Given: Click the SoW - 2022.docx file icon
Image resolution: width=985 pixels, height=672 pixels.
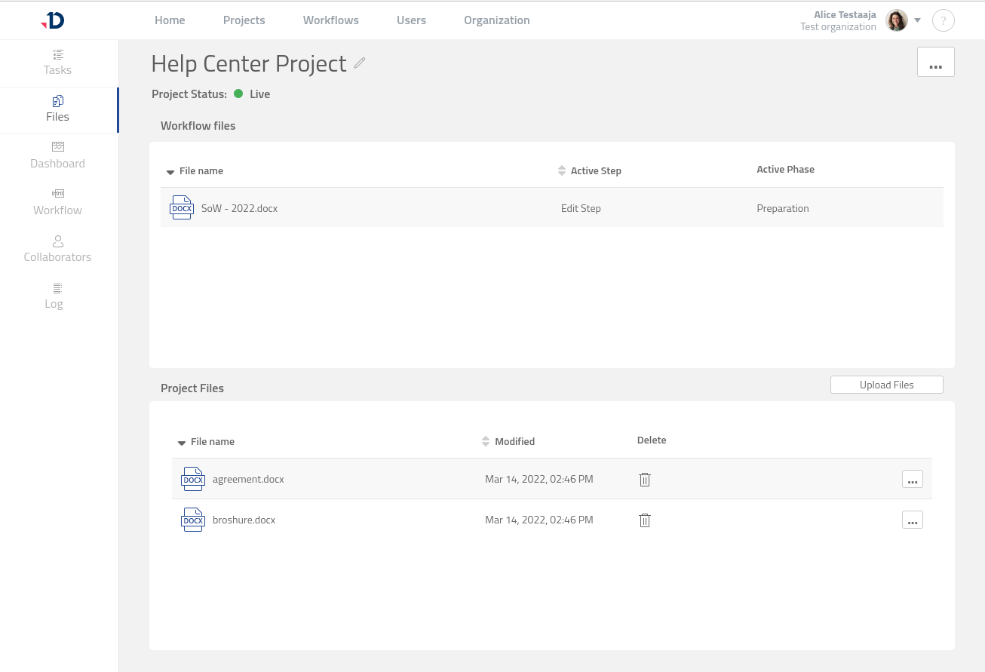Looking at the screenshot, I should (x=182, y=208).
